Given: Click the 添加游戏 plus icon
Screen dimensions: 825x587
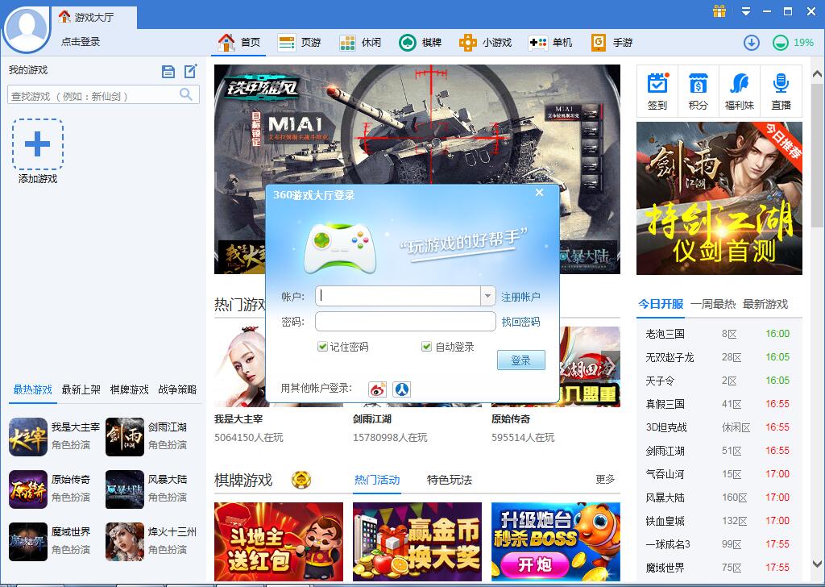Looking at the screenshot, I should click(x=37, y=144).
